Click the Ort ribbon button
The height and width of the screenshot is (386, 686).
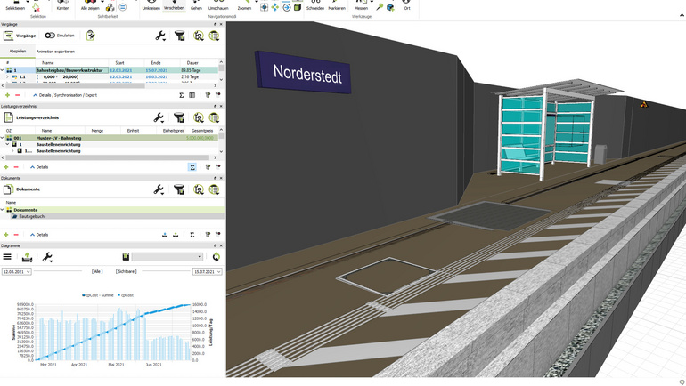click(x=407, y=5)
